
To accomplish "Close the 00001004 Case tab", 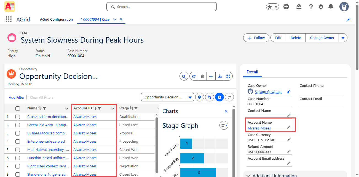I will [121, 19].
